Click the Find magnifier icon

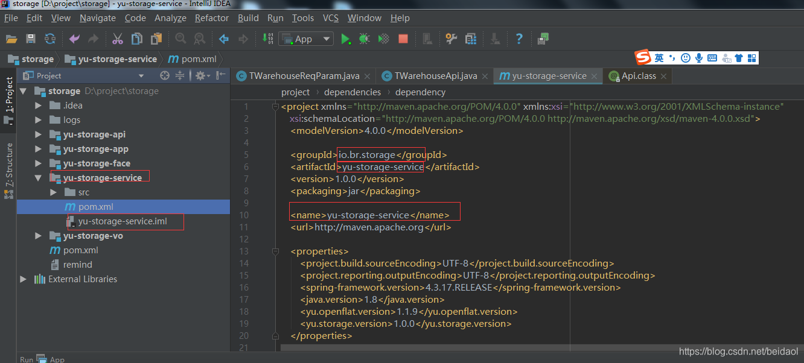[180, 39]
